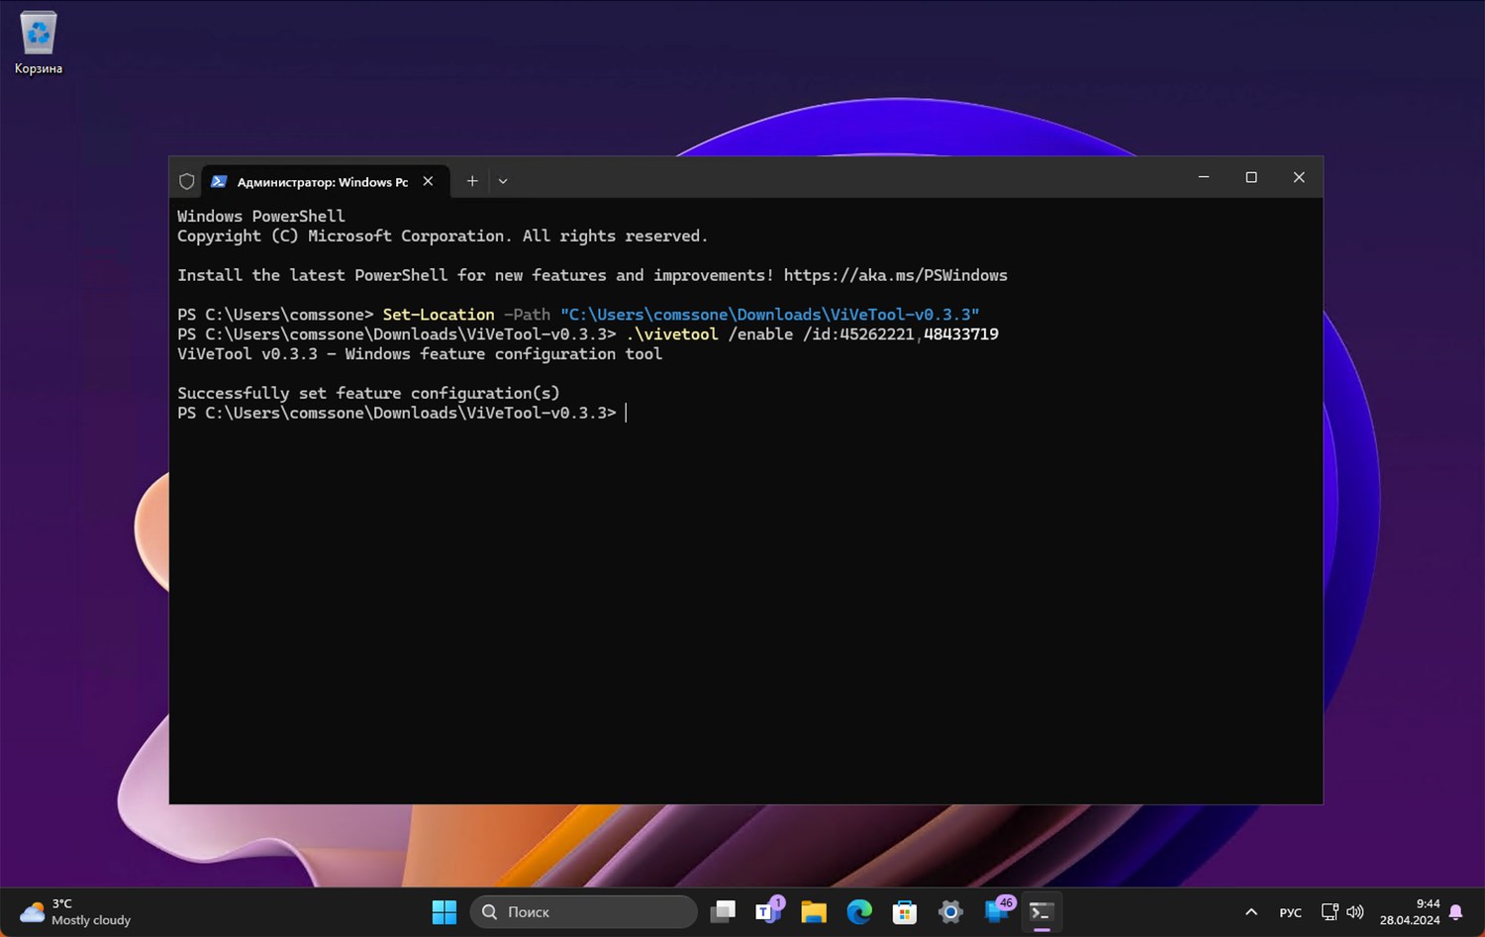Screen dimensions: 1485x937
Task: Show hidden system tray icons
Action: tap(1251, 911)
